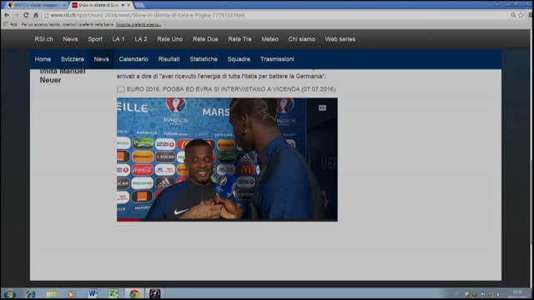
Task: Open the black clock-like taskbar app
Action: [154, 294]
